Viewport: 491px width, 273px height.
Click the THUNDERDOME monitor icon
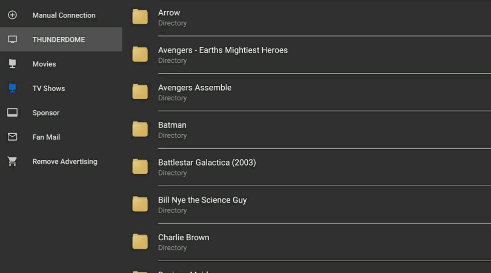click(x=12, y=40)
